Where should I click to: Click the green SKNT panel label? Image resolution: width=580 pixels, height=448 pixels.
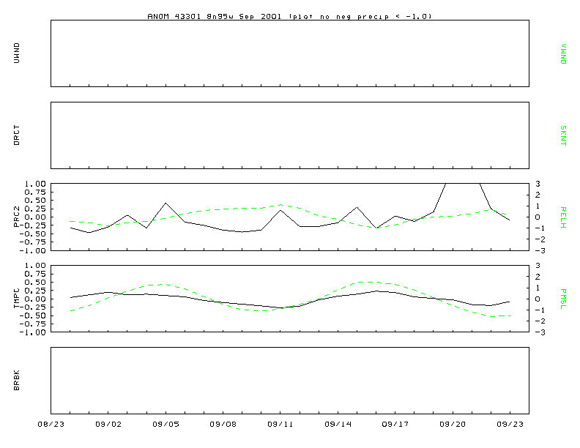click(x=563, y=135)
